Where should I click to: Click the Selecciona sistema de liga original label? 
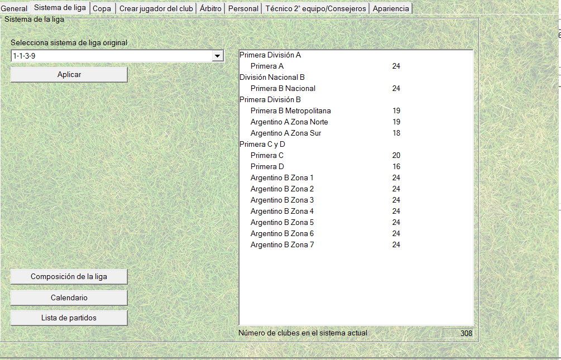(x=69, y=42)
